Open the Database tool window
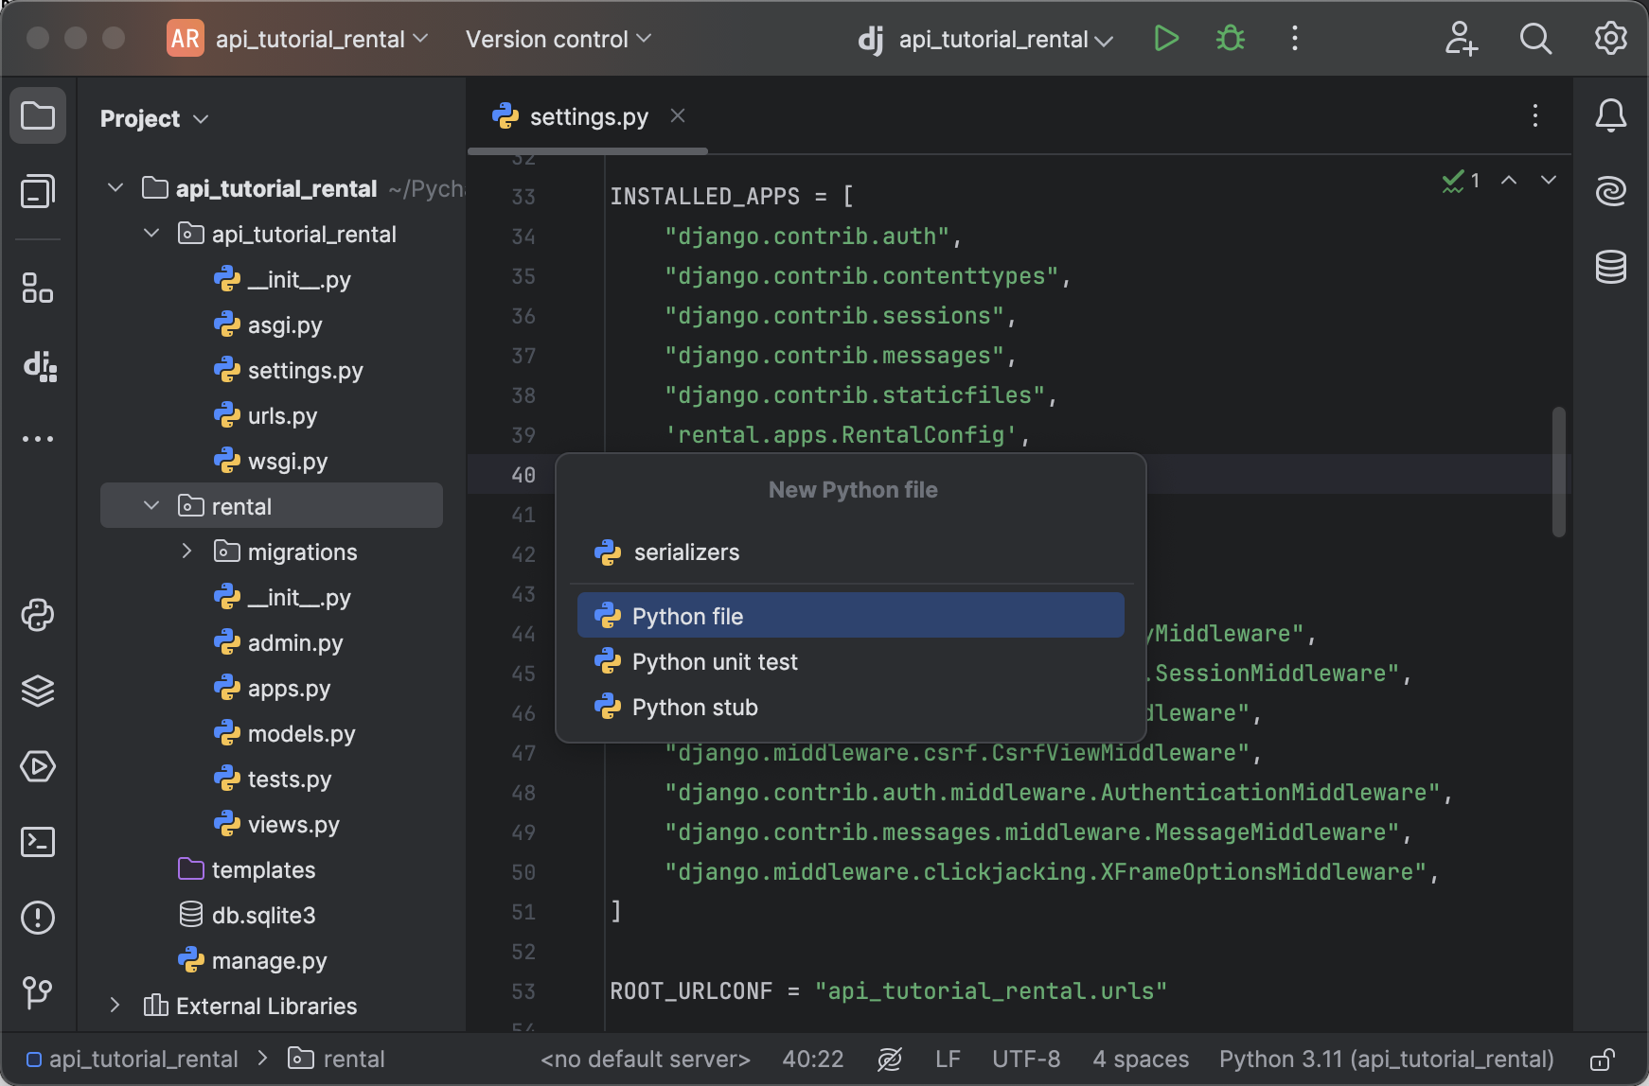The width and height of the screenshot is (1649, 1086). (x=1610, y=267)
